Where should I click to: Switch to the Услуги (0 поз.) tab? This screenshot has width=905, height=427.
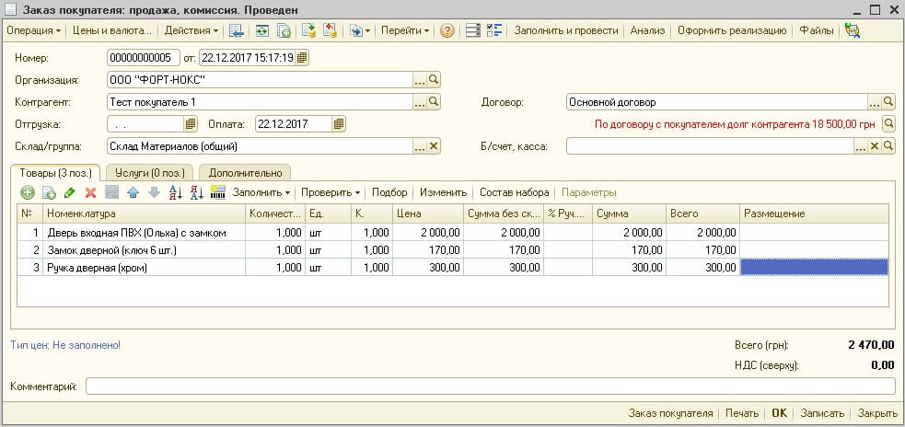click(x=149, y=172)
